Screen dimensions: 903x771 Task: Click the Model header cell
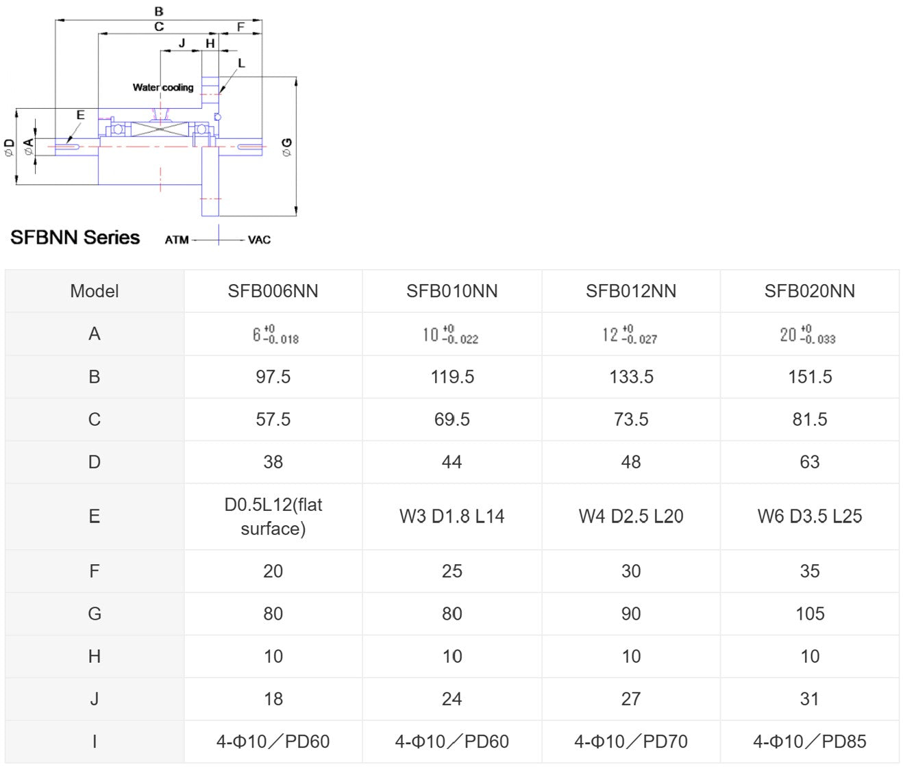(95, 291)
